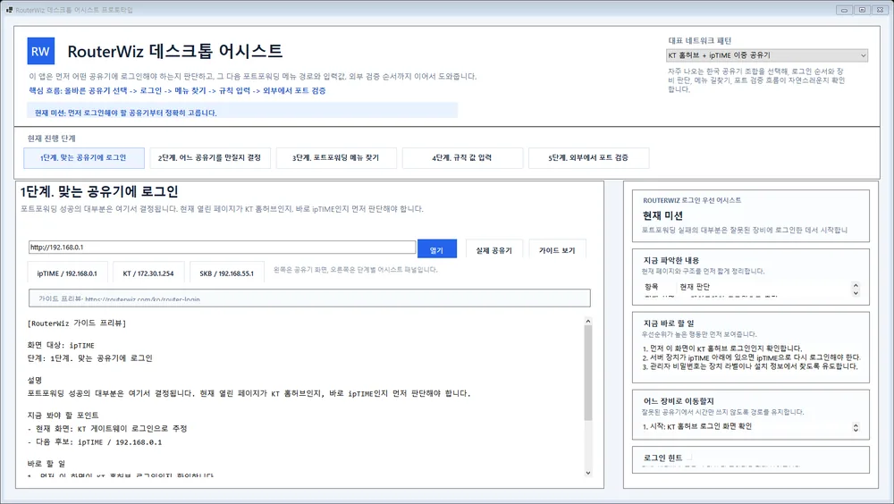The height and width of the screenshot is (504, 894).
Task: Switch to step 5 external port verification
Action: (x=588, y=158)
